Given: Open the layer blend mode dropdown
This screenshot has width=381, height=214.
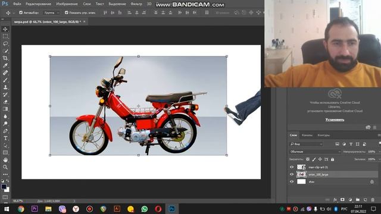Looking at the screenshot, I should pos(315,152).
